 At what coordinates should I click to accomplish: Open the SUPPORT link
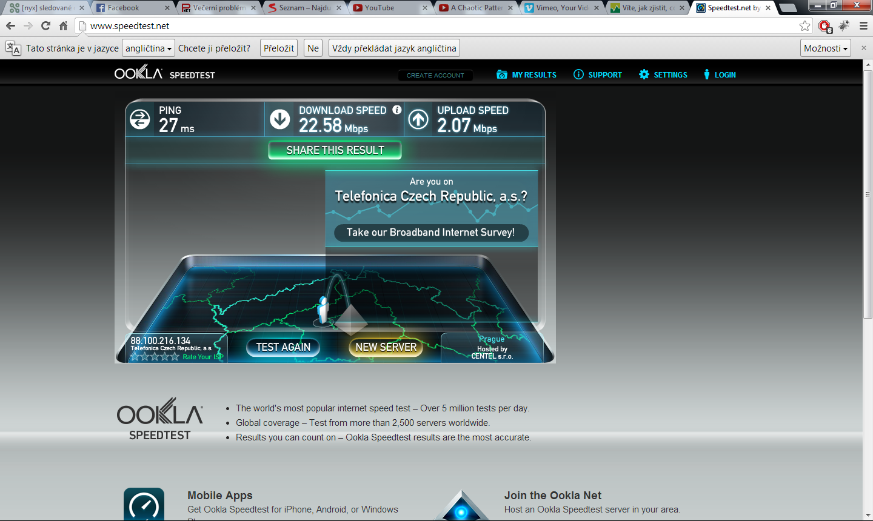pyautogui.click(x=598, y=75)
